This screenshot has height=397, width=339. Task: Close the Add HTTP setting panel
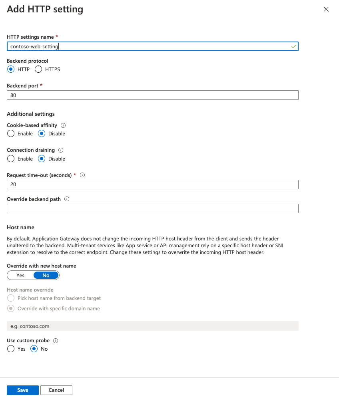coord(326,9)
